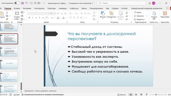Switch to Slide Sorter view
The width and height of the screenshot is (171, 96).
[x=136, y=94]
